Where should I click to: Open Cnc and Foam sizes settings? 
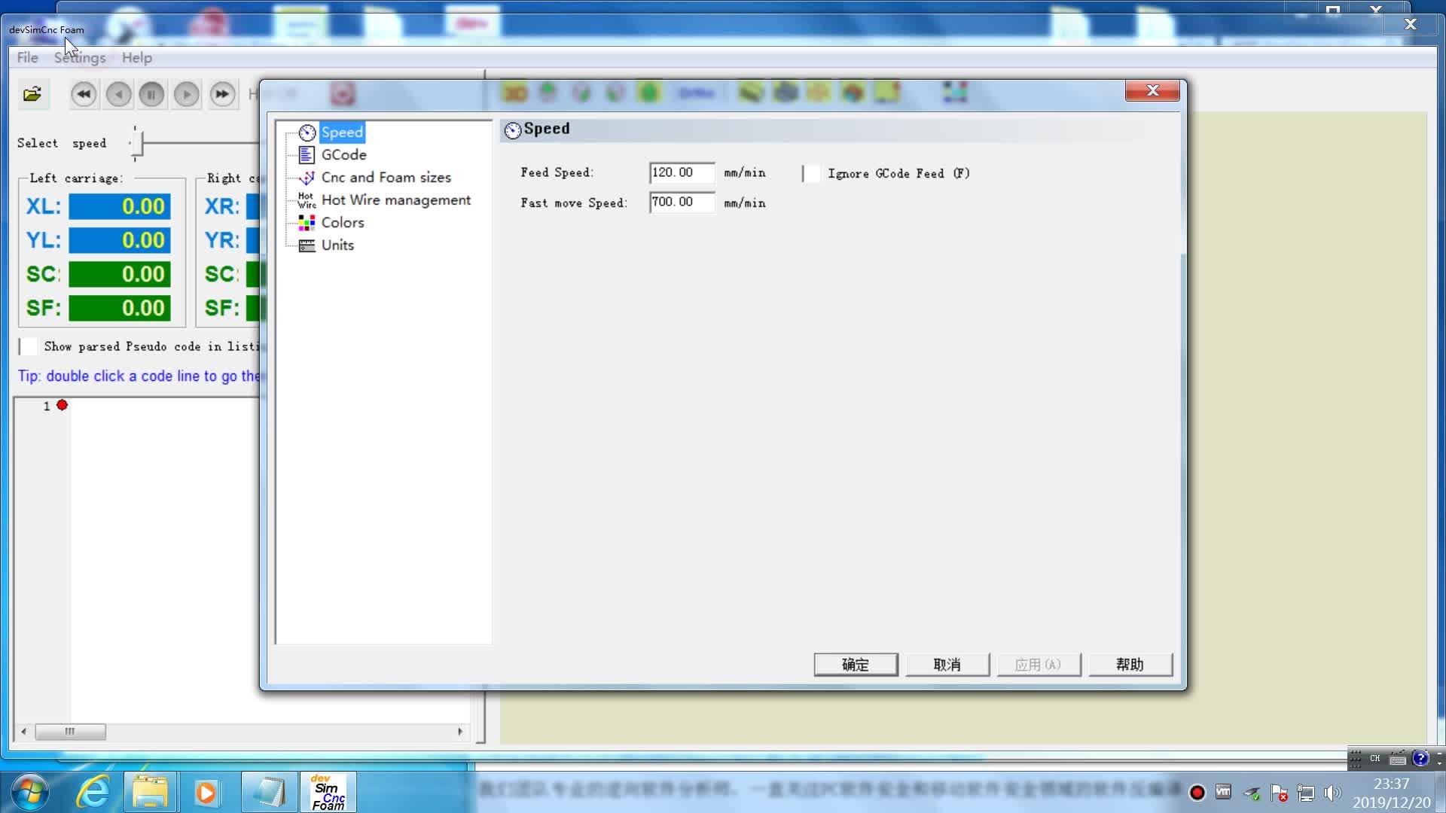click(x=386, y=177)
